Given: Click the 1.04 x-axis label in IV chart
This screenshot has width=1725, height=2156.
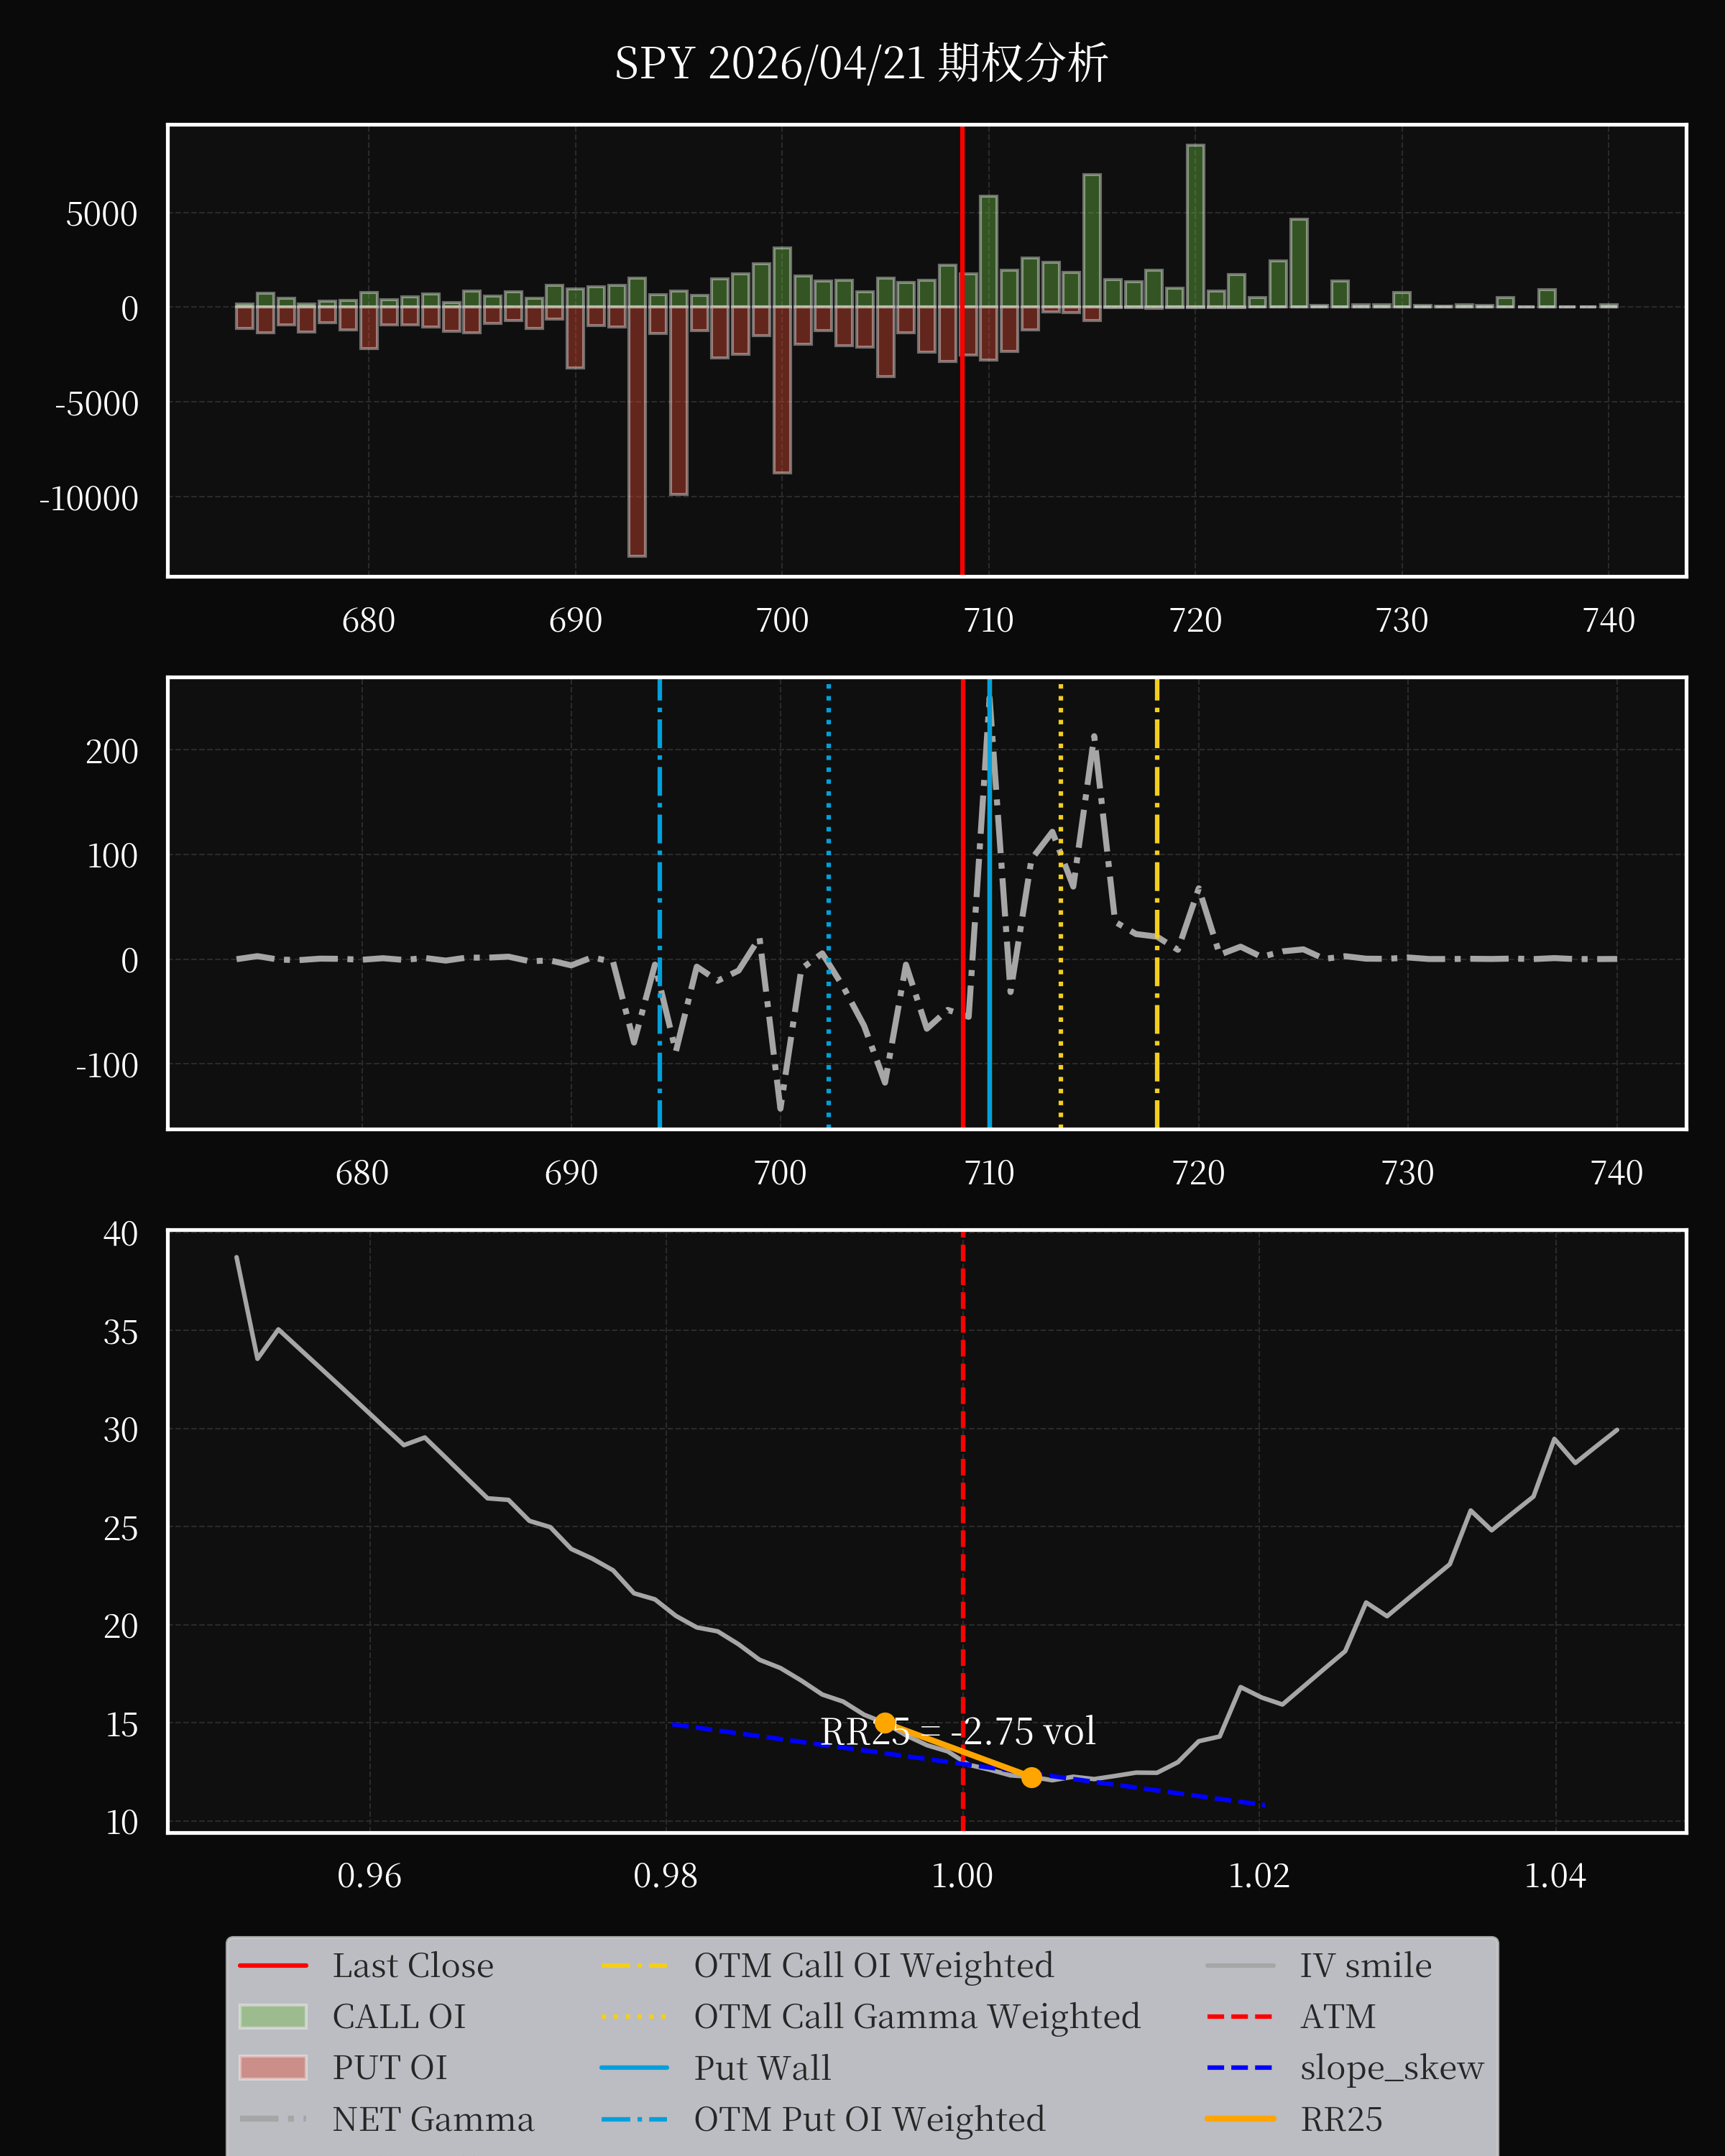Looking at the screenshot, I should (1555, 1875).
